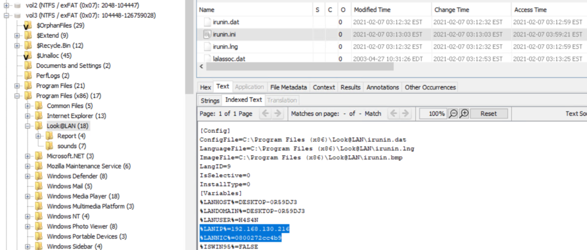This screenshot has width=587, height=250.
Task: Reset the text zoom level
Action: [x=488, y=114]
